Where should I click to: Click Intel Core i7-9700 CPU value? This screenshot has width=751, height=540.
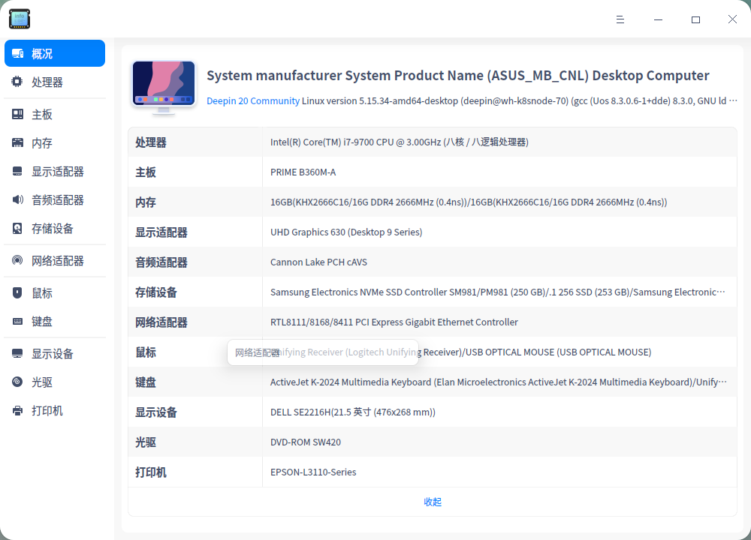point(400,142)
